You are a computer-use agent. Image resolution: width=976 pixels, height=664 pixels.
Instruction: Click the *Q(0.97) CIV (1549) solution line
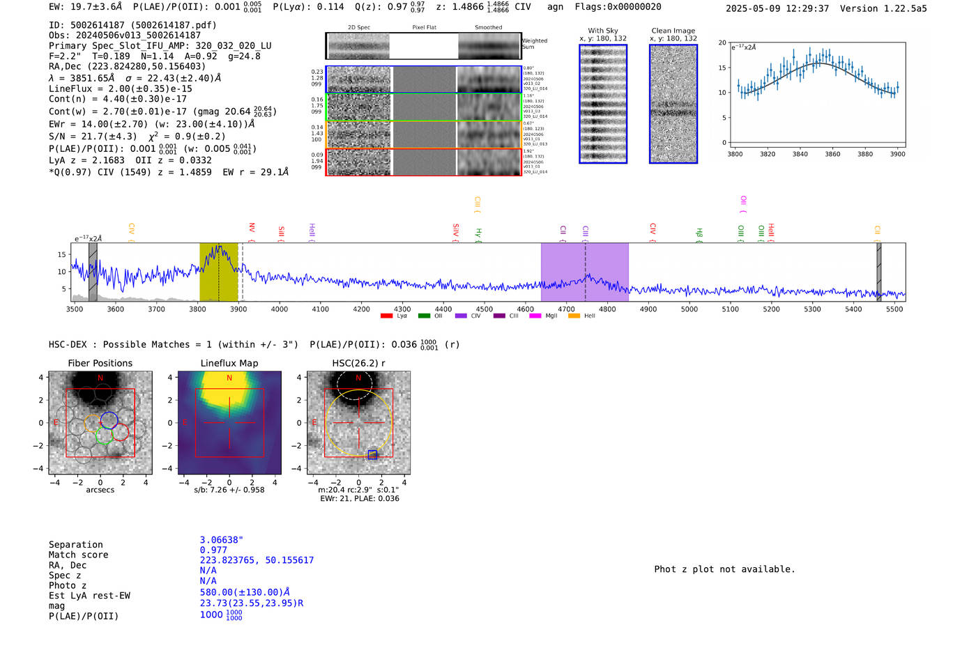[x=169, y=172]
